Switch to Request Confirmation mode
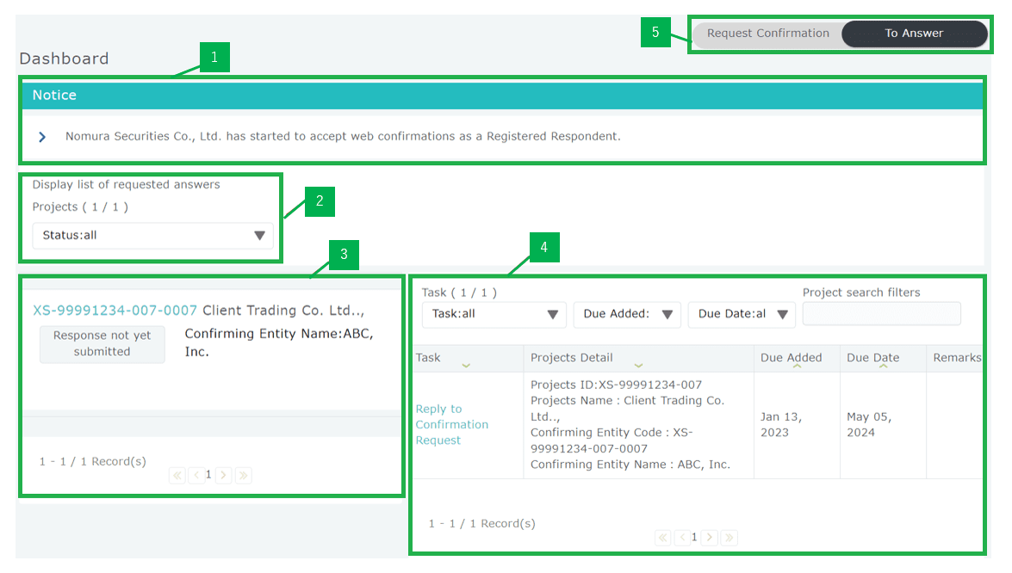Viewport: 1012px width, 573px height. click(x=767, y=34)
